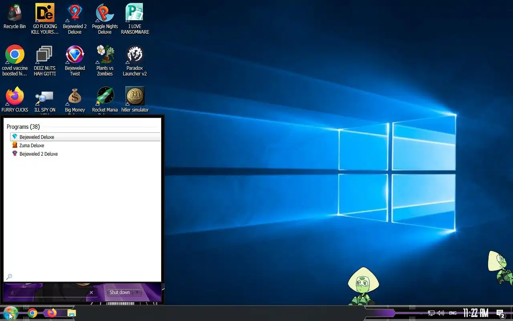Select Zuma Deluxe in search results
The width and height of the screenshot is (513, 321).
(85, 145)
